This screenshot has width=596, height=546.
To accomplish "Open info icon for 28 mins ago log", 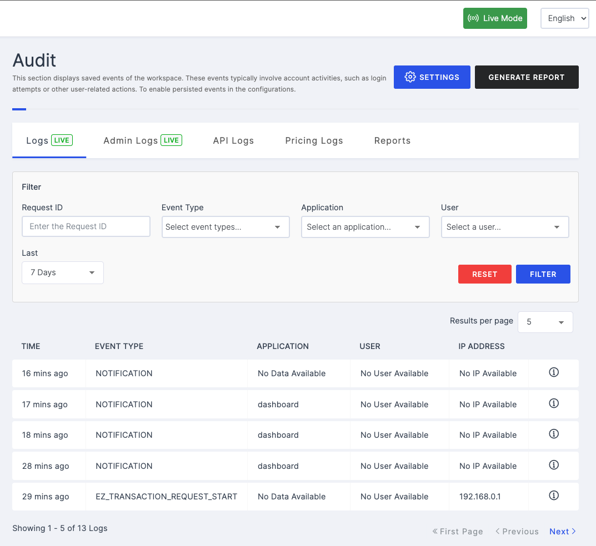I will click(x=553, y=465).
